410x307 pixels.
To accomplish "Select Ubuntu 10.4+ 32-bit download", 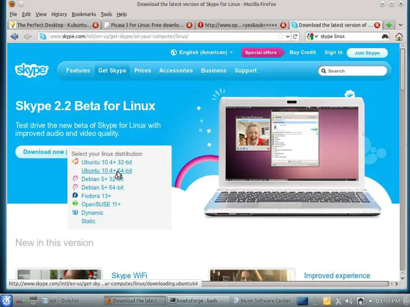I will tap(107, 162).
